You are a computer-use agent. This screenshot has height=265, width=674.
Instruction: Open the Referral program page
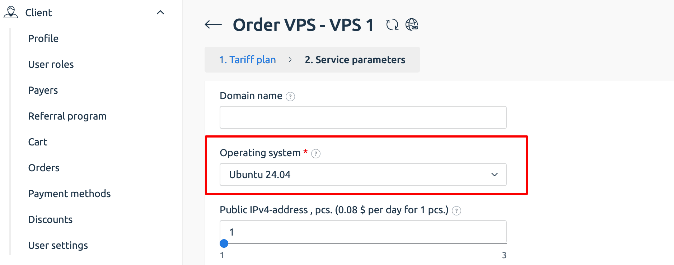pyautogui.click(x=67, y=116)
